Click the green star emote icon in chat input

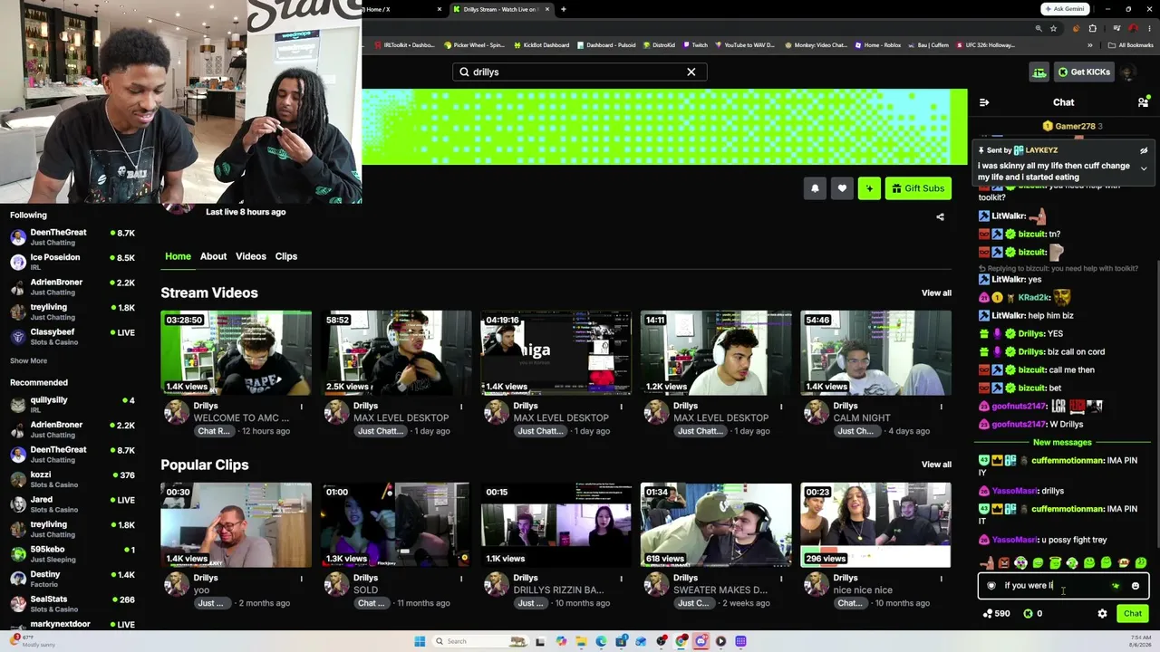[x=1116, y=586]
